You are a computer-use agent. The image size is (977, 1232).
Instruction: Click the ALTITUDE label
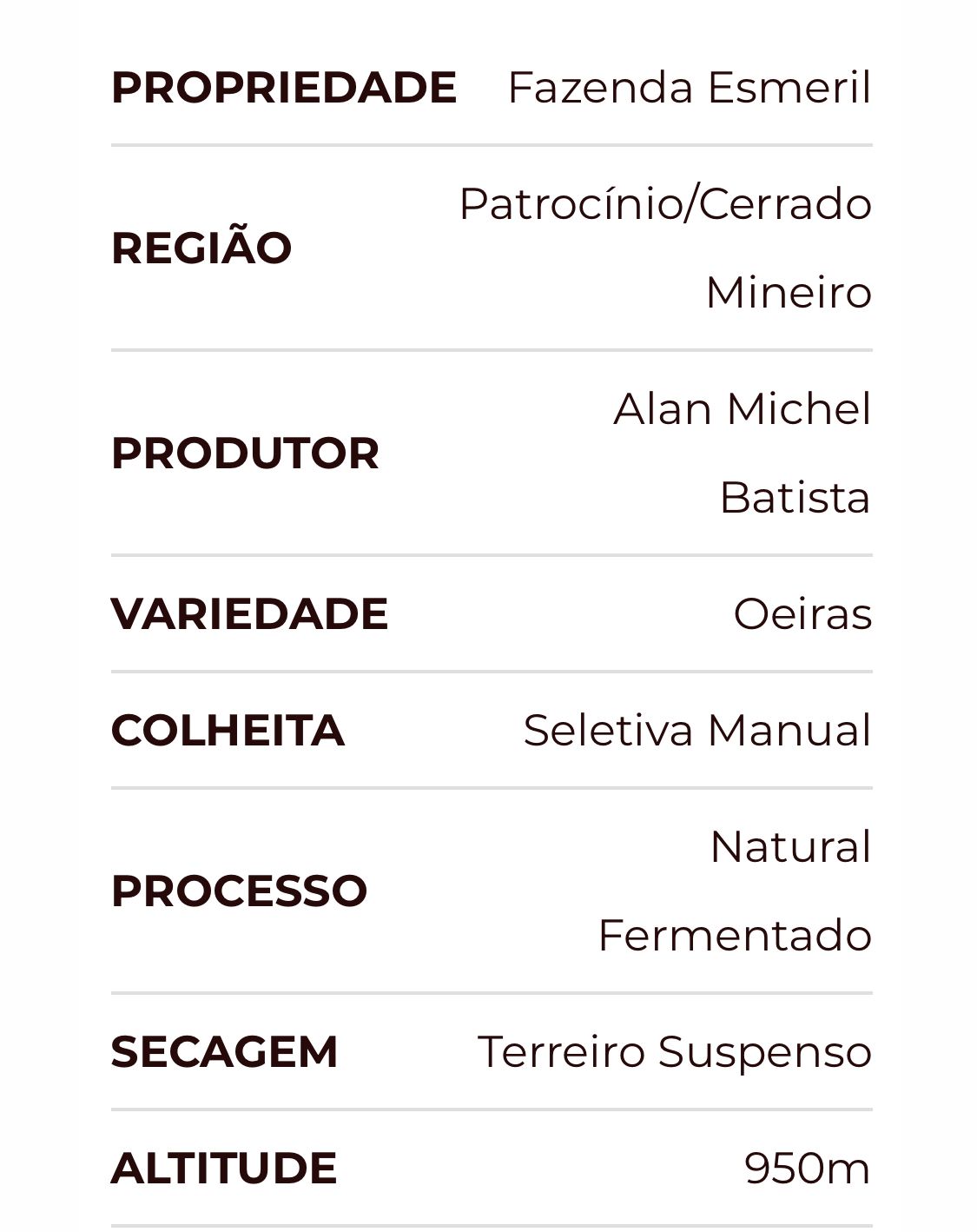tap(224, 1168)
